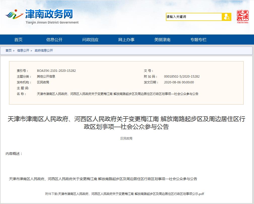Select 问政回应 in the navigation bar
The height and width of the screenshot is (204, 254).
click(90, 40)
